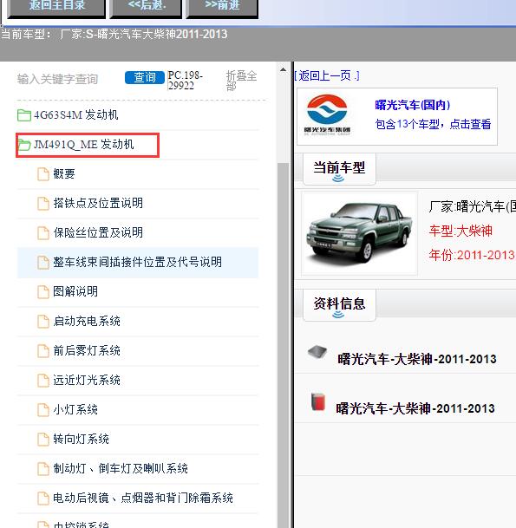Open the 搭铁点及位置说明 document icon
This screenshot has height=528, width=516.
click(x=43, y=204)
